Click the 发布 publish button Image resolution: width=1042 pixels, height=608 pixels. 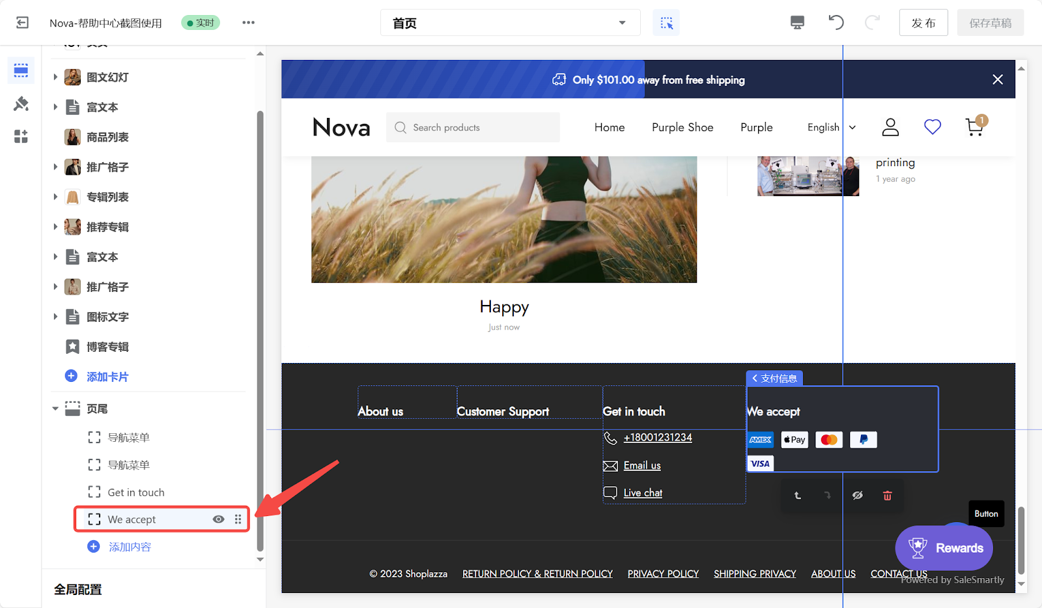coord(923,23)
